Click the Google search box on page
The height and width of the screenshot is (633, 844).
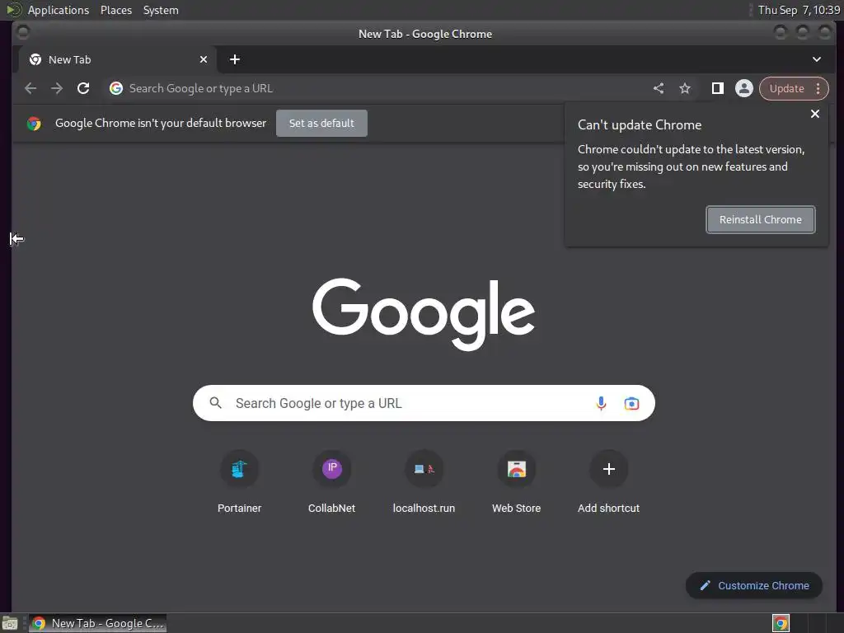point(424,403)
